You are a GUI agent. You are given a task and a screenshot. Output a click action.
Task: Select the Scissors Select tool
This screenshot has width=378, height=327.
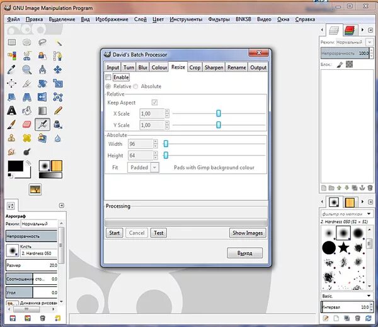26,56
